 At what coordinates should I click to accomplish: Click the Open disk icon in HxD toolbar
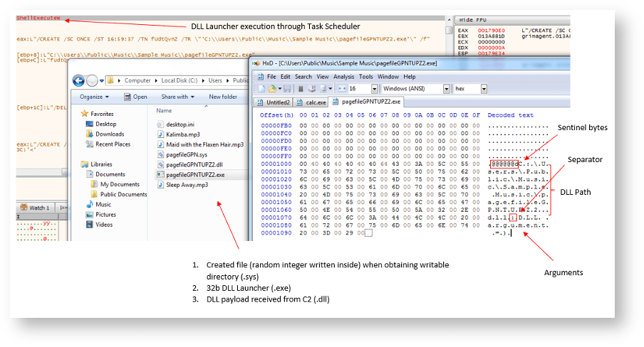pyautogui.click(x=312, y=89)
